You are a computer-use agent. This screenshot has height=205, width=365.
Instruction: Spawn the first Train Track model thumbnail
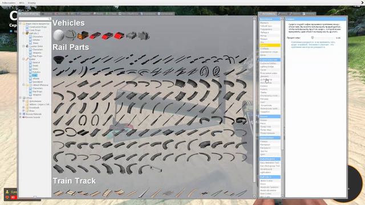[x=58, y=193]
